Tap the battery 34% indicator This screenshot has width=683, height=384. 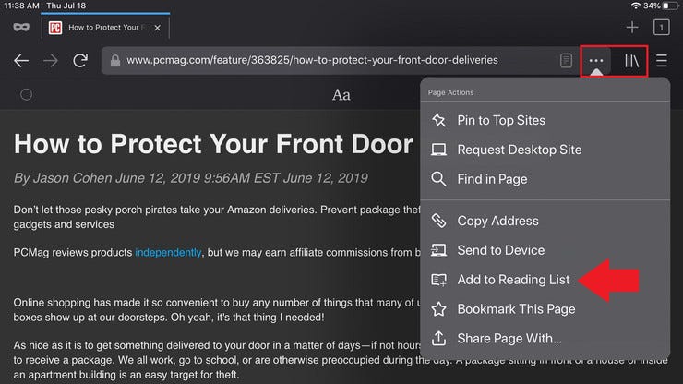(x=662, y=6)
